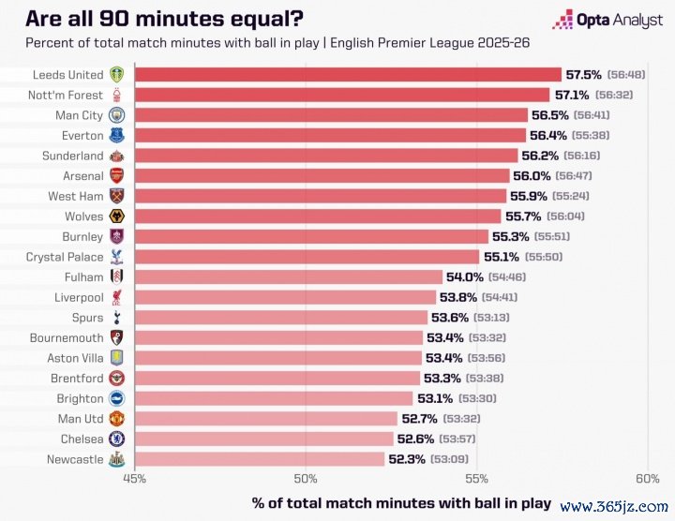Viewport: 675px width, 521px height.
Task: Select the Chelsea club badge
Action: [117, 439]
